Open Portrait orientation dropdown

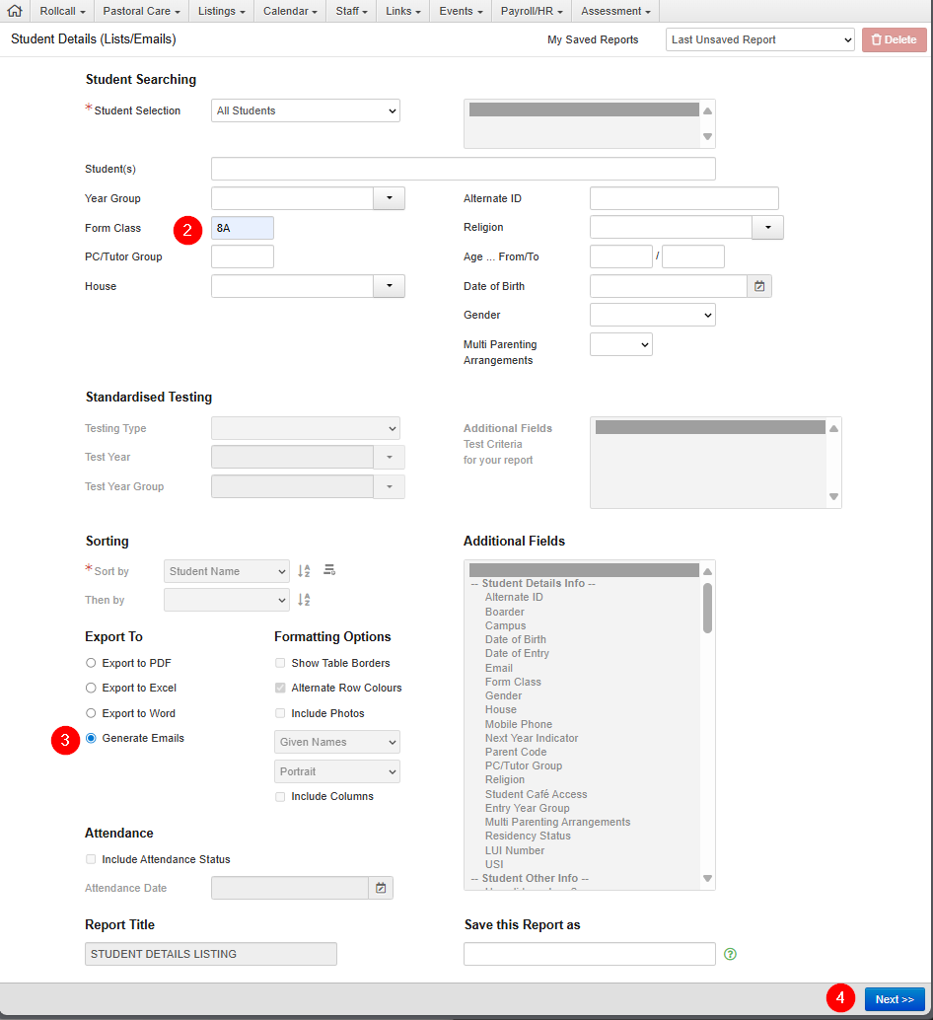337,771
